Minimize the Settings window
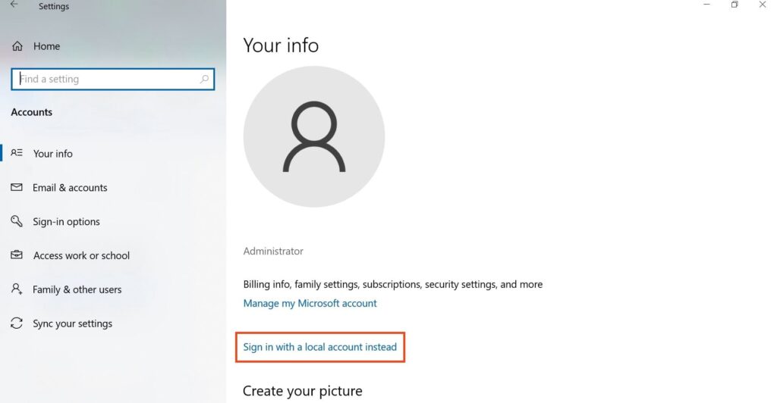The image size is (777, 403). click(x=706, y=5)
